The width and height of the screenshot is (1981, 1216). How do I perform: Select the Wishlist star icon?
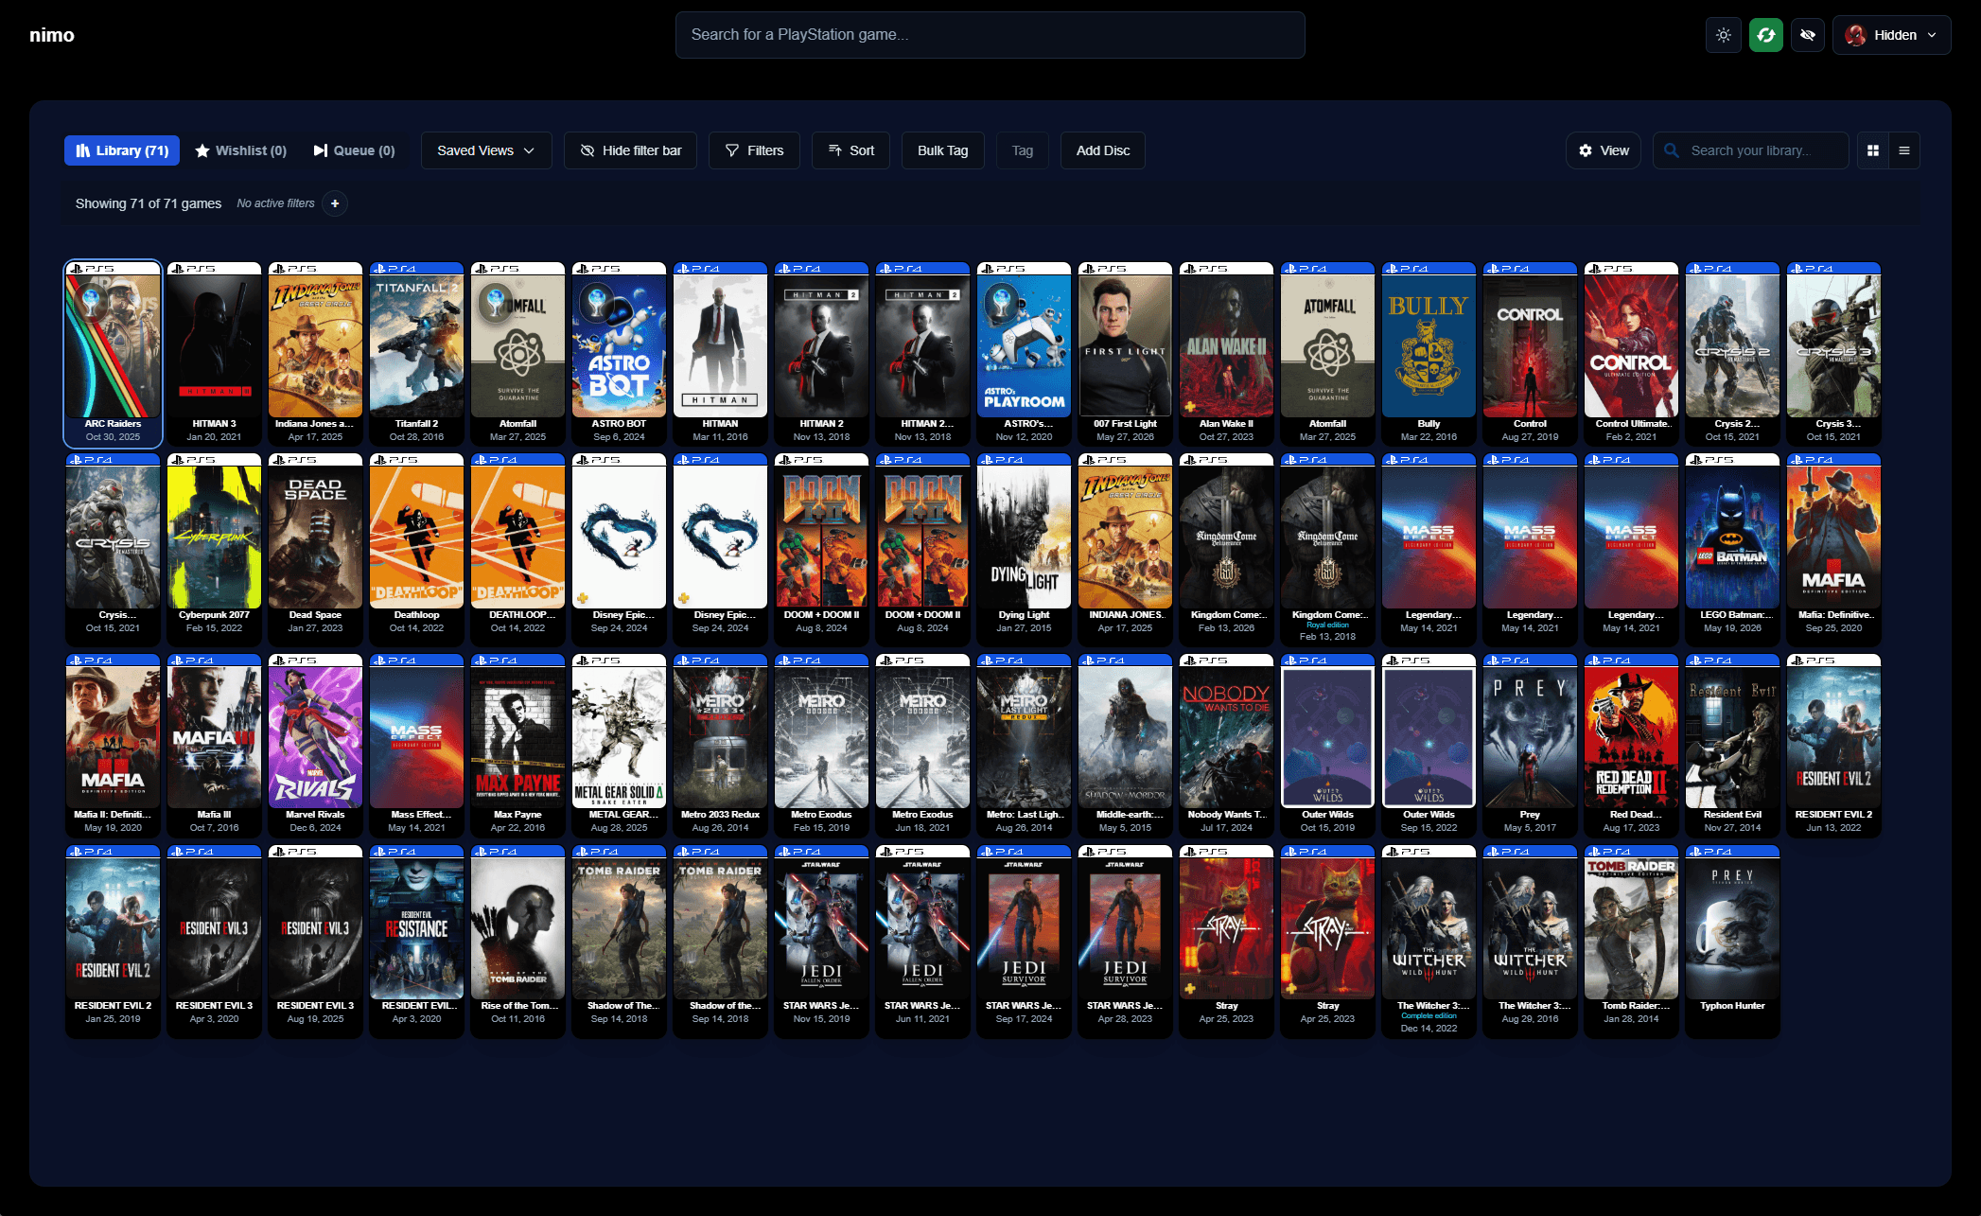[203, 150]
